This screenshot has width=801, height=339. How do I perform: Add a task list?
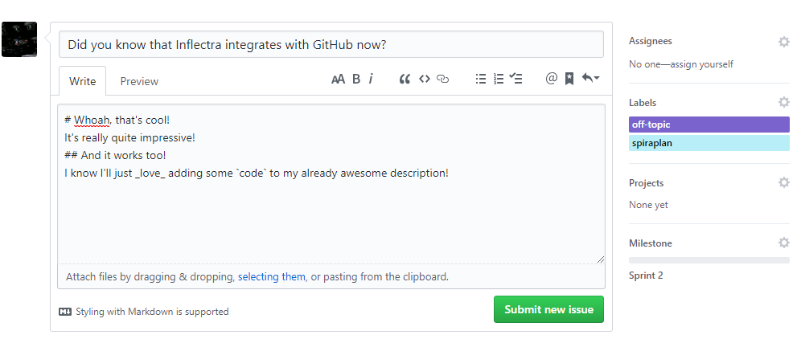516,79
